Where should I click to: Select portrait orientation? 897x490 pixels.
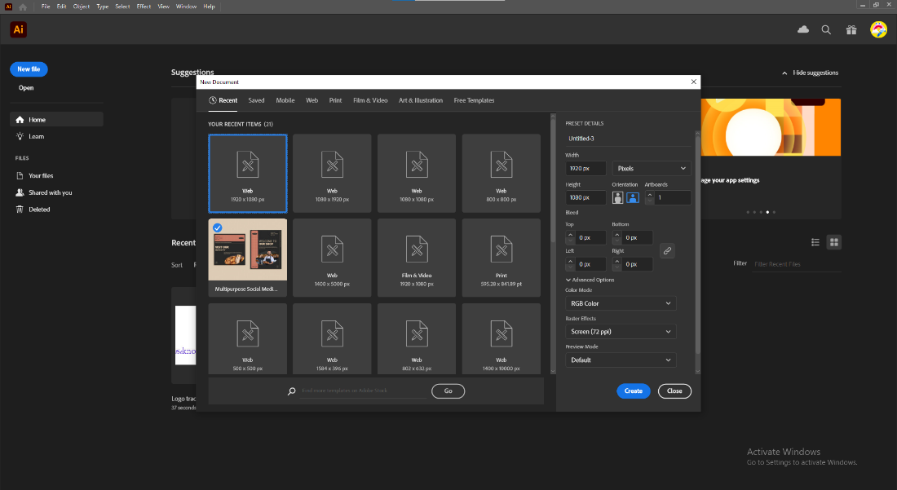[x=617, y=197]
